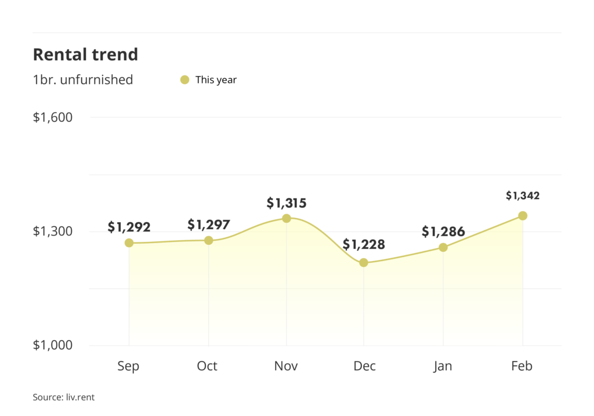
Task: Select the $1,228 value label
Action: point(364,245)
